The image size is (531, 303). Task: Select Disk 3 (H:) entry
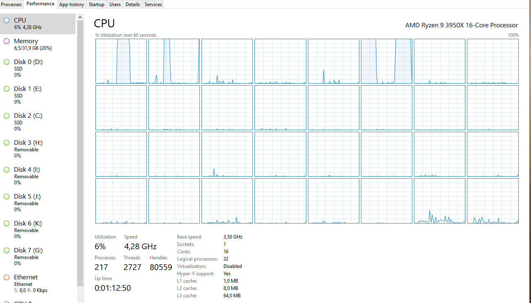[38, 149]
